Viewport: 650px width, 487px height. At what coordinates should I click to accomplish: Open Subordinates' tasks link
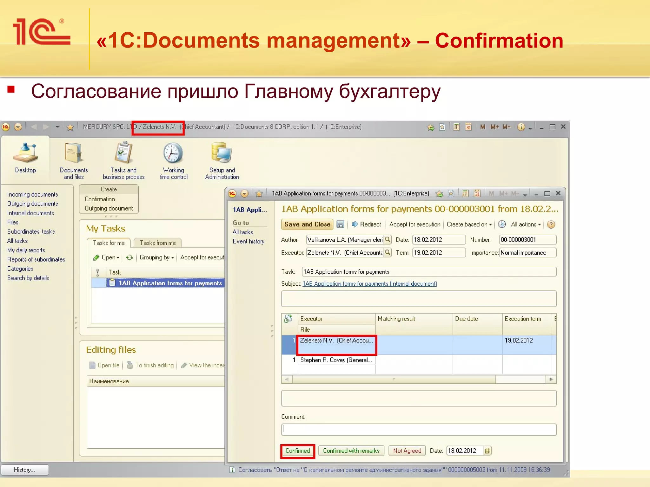pyautogui.click(x=31, y=231)
